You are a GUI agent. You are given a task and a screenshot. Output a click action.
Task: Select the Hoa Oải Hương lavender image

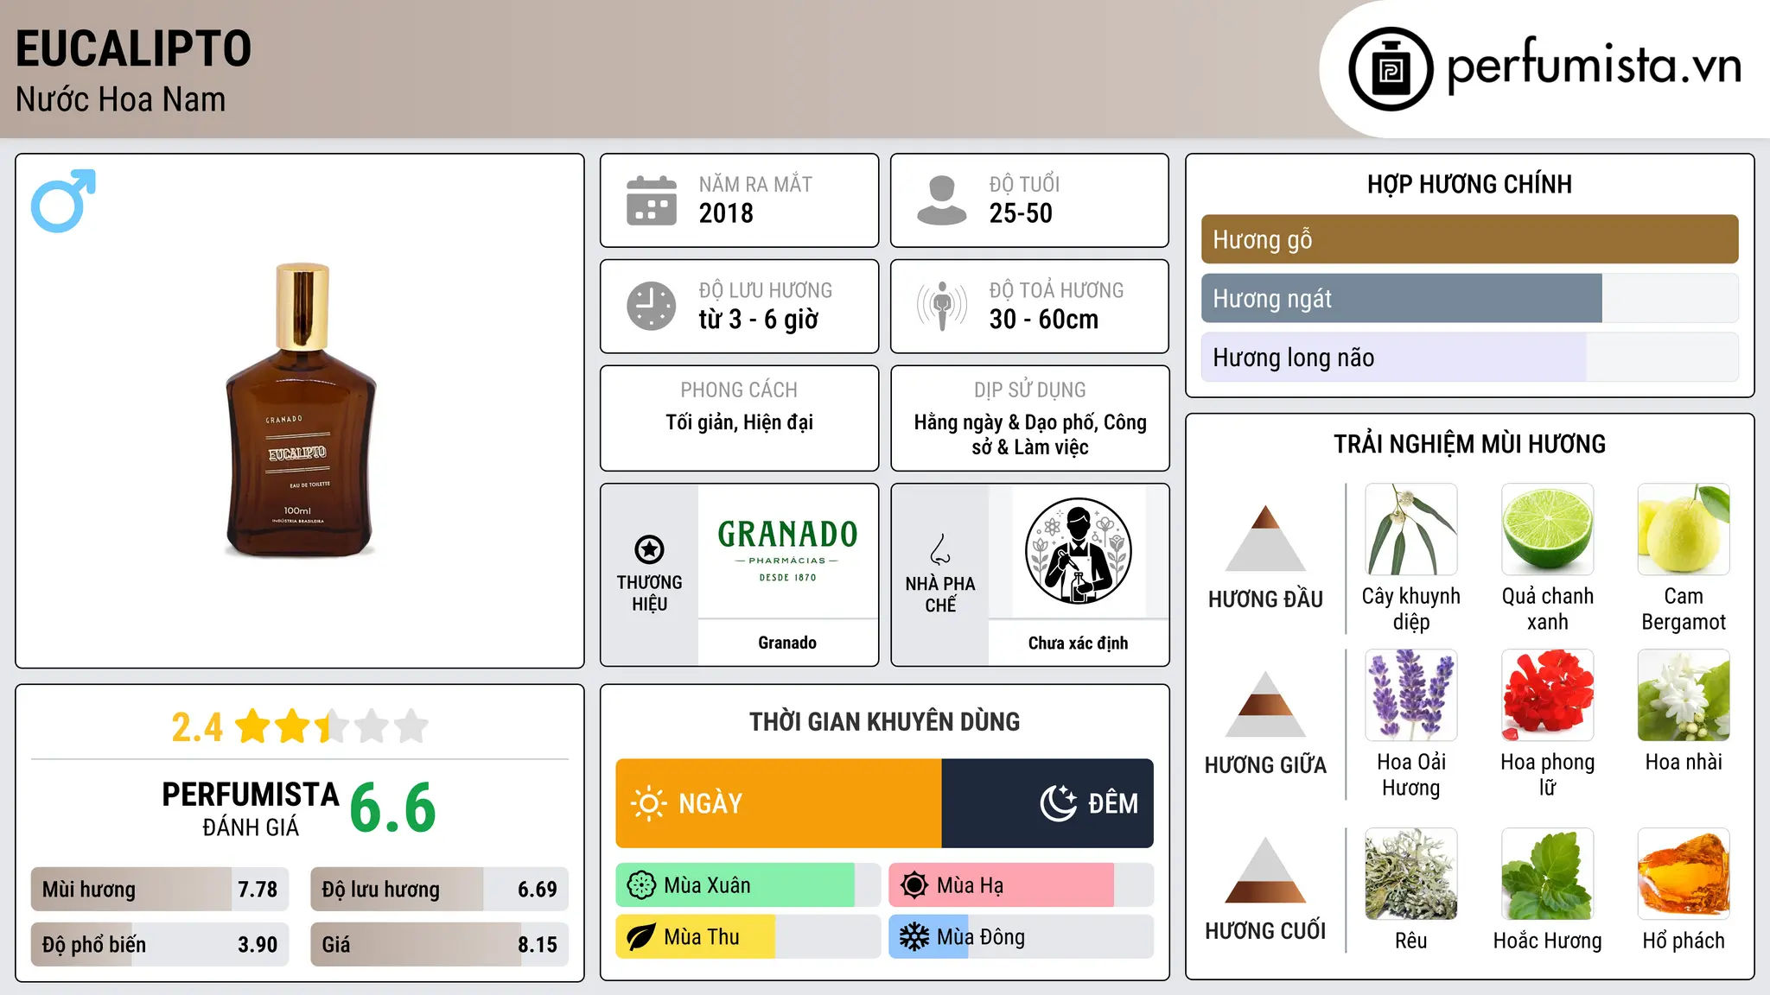(1411, 695)
